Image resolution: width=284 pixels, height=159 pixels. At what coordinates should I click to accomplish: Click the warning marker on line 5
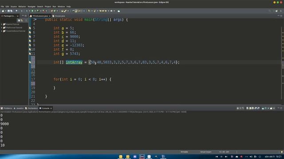coord(30,28)
